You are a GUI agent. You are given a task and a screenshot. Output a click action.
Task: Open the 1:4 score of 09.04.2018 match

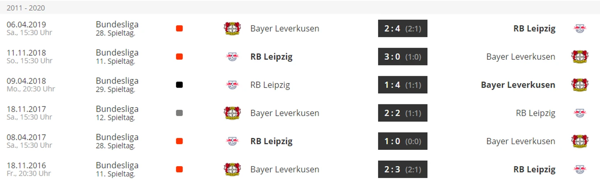click(x=403, y=85)
